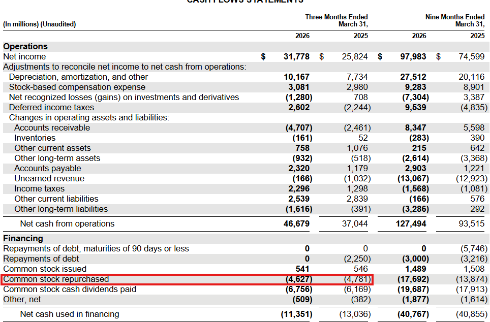The width and height of the screenshot is (490, 322).
Task: Click Three Months Ended March 31 header
Action: pos(336,20)
